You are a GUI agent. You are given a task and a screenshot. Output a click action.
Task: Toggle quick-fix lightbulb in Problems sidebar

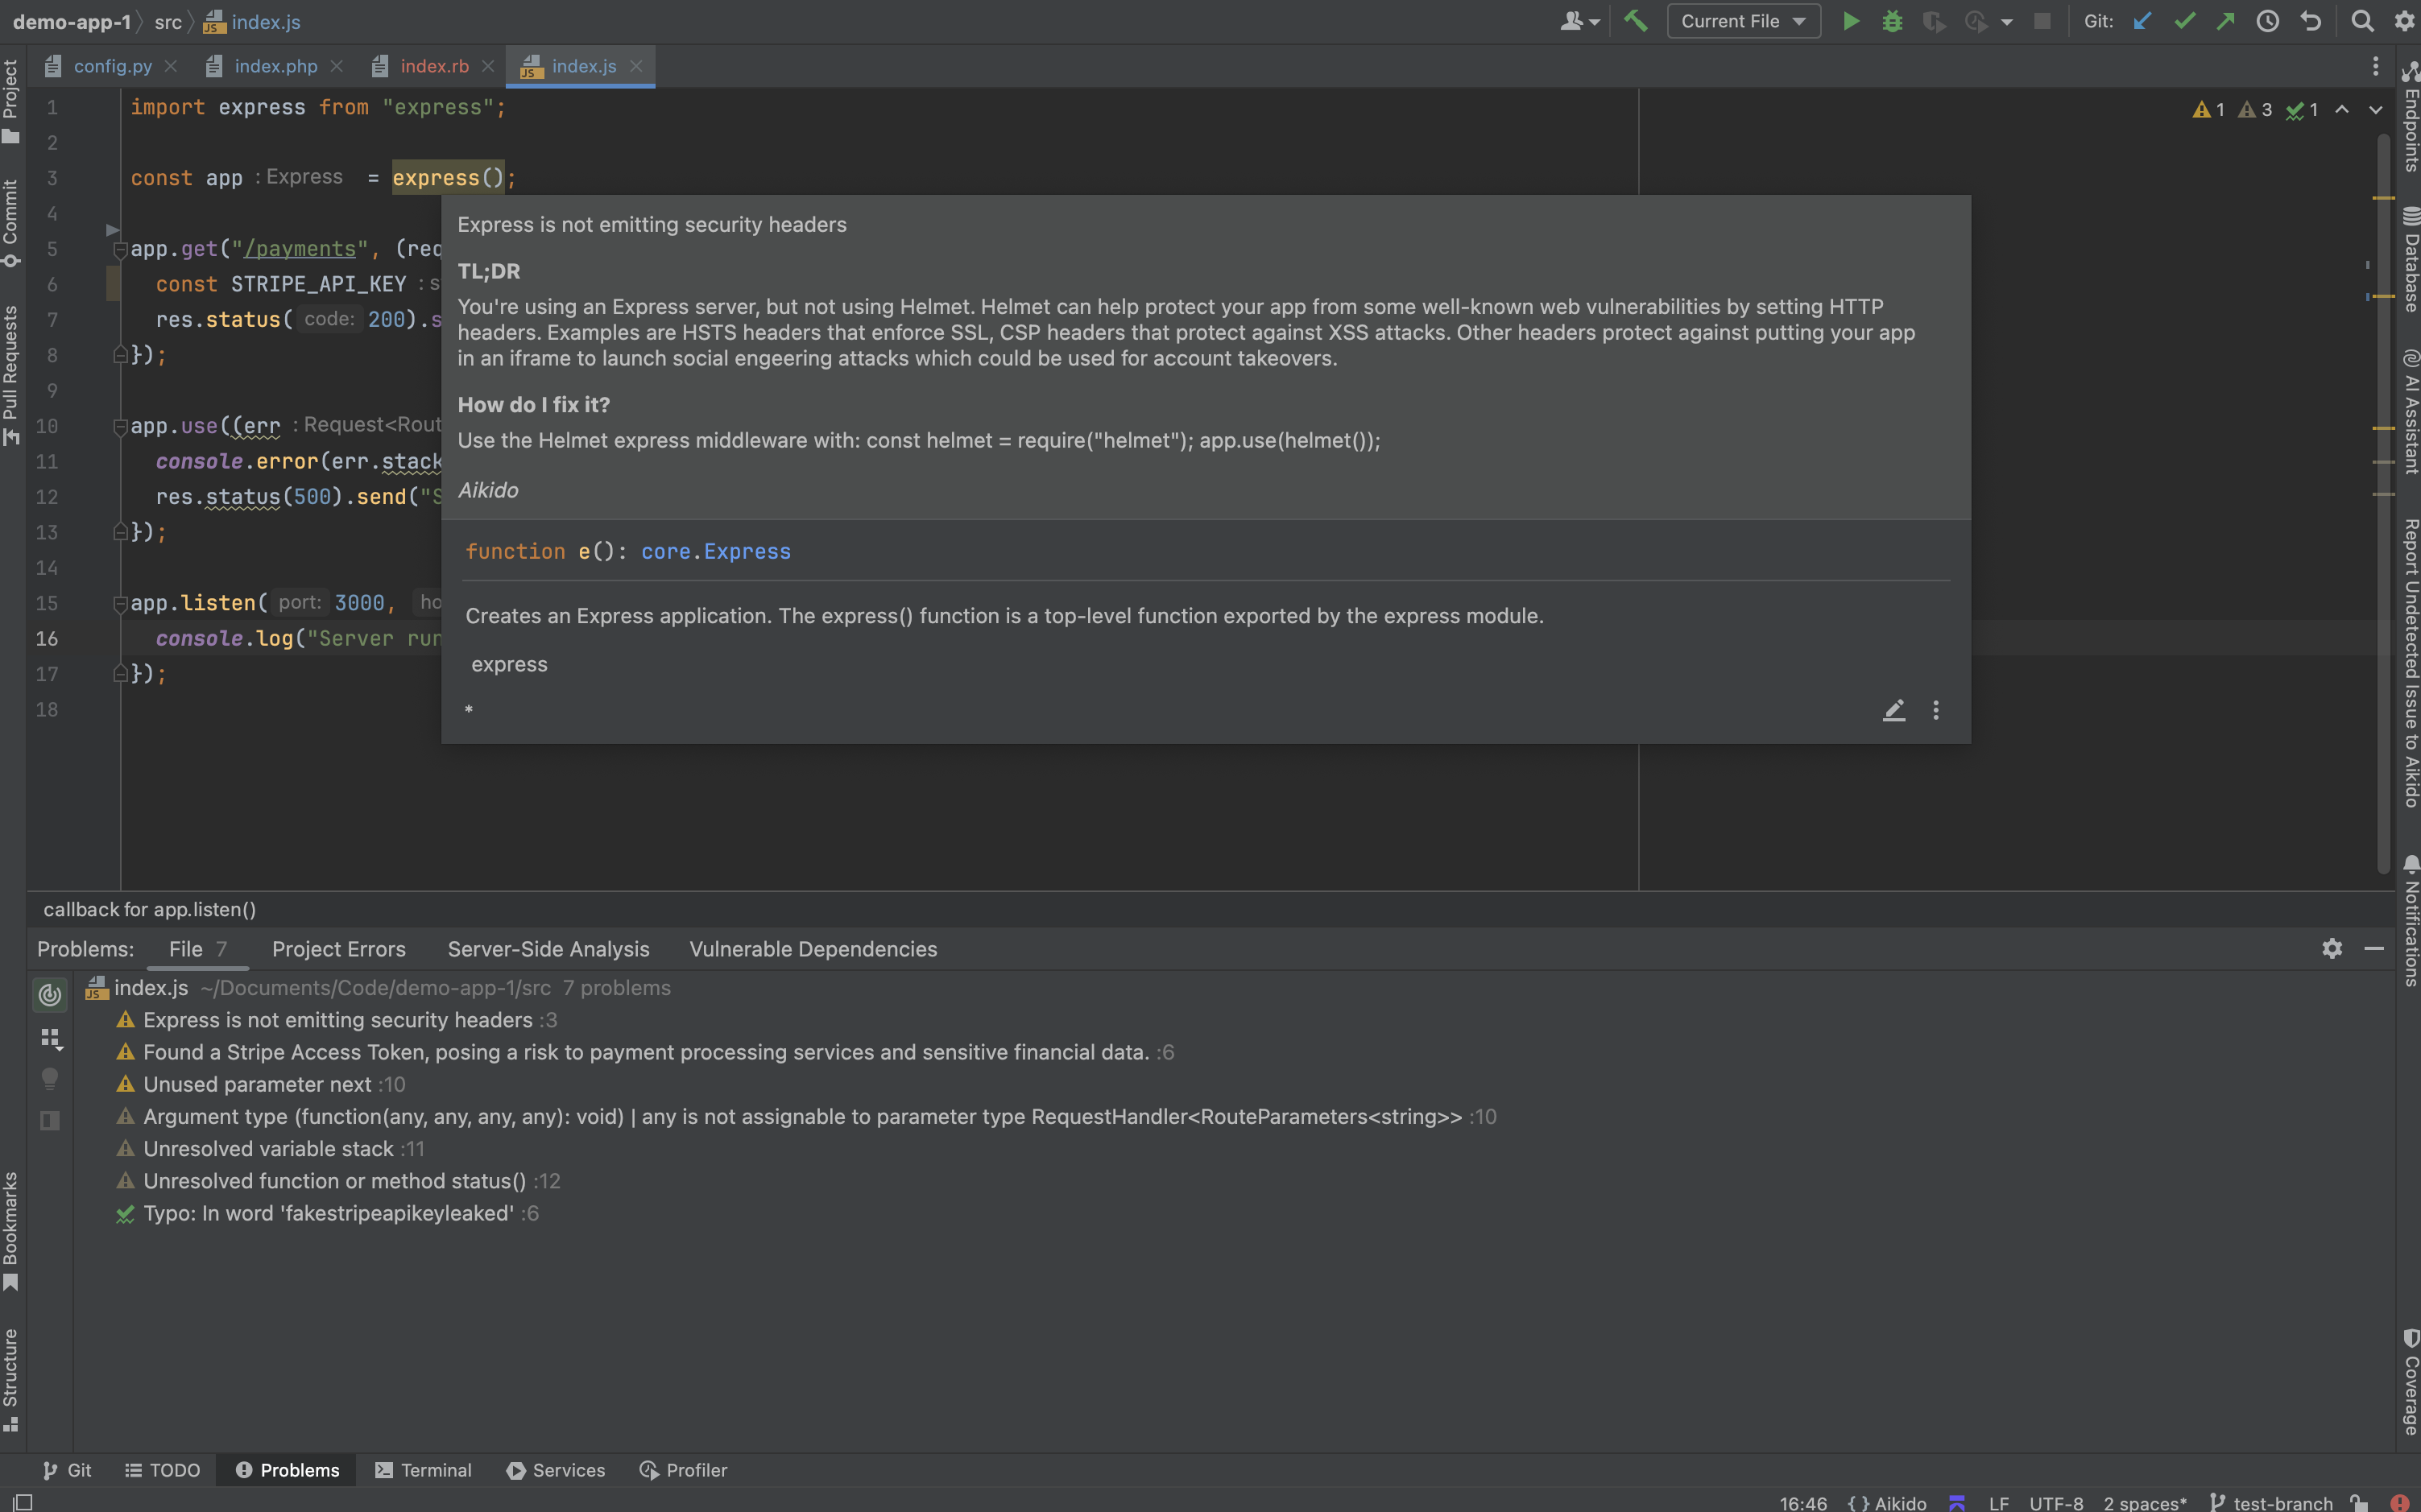point(50,1079)
